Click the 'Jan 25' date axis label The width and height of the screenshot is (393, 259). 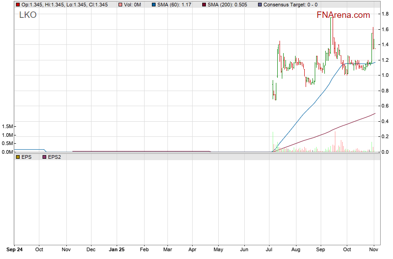point(117,250)
